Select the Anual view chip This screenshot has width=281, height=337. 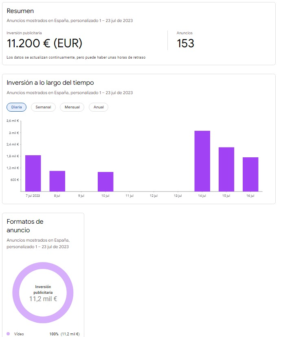pyautogui.click(x=99, y=107)
